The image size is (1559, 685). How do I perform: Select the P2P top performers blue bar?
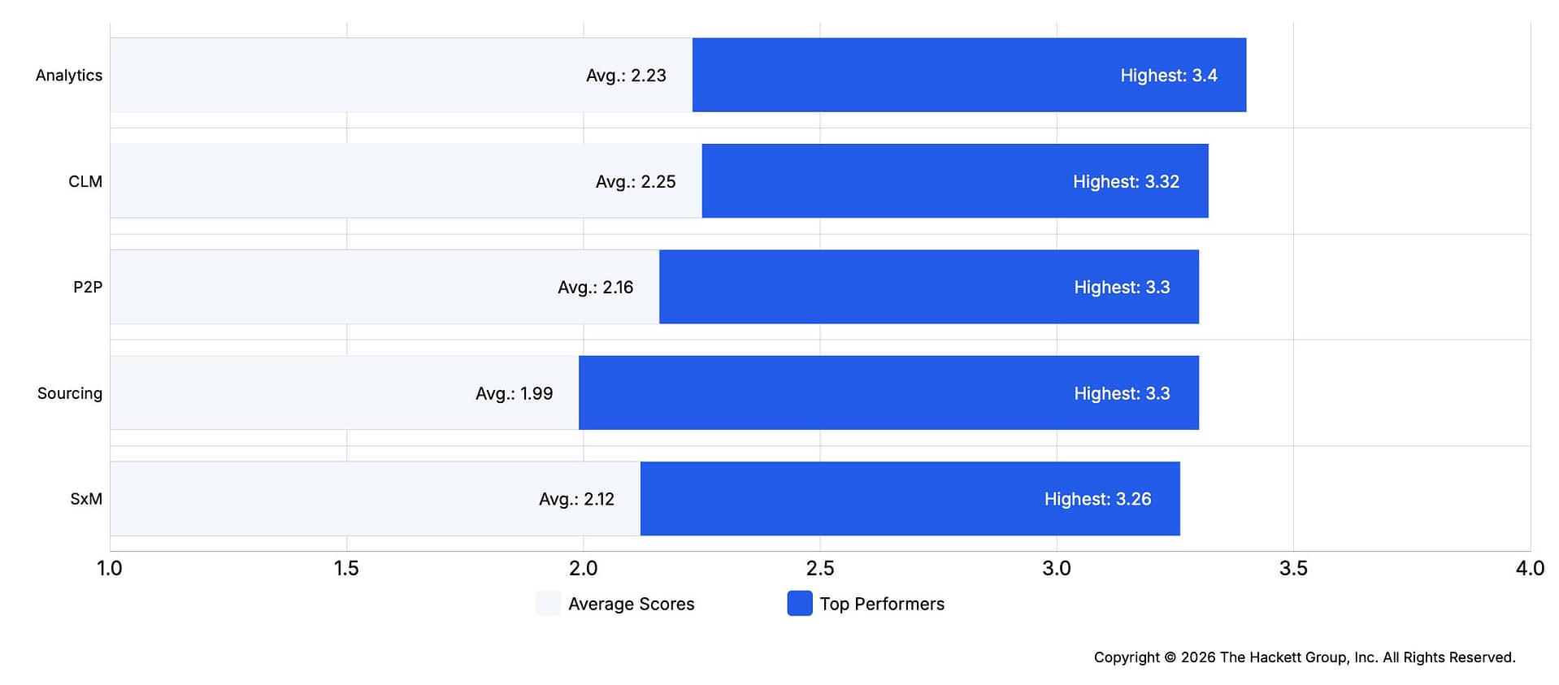pos(929,287)
